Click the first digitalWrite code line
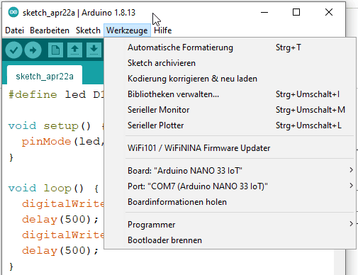Viewport: 358px width, 275px height. pos(63,204)
